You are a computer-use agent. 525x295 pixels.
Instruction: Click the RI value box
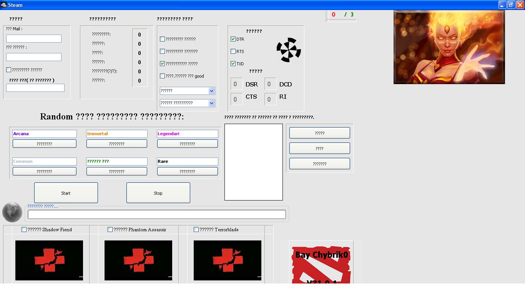(x=271, y=99)
